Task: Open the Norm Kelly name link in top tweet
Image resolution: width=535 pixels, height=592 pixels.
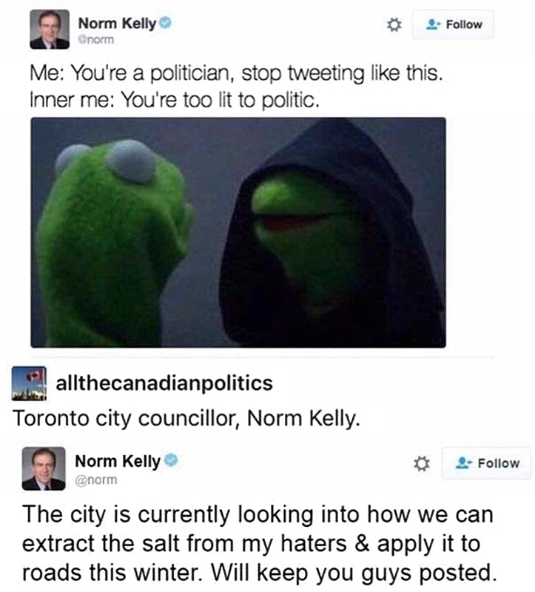Action: [x=117, y=24]
